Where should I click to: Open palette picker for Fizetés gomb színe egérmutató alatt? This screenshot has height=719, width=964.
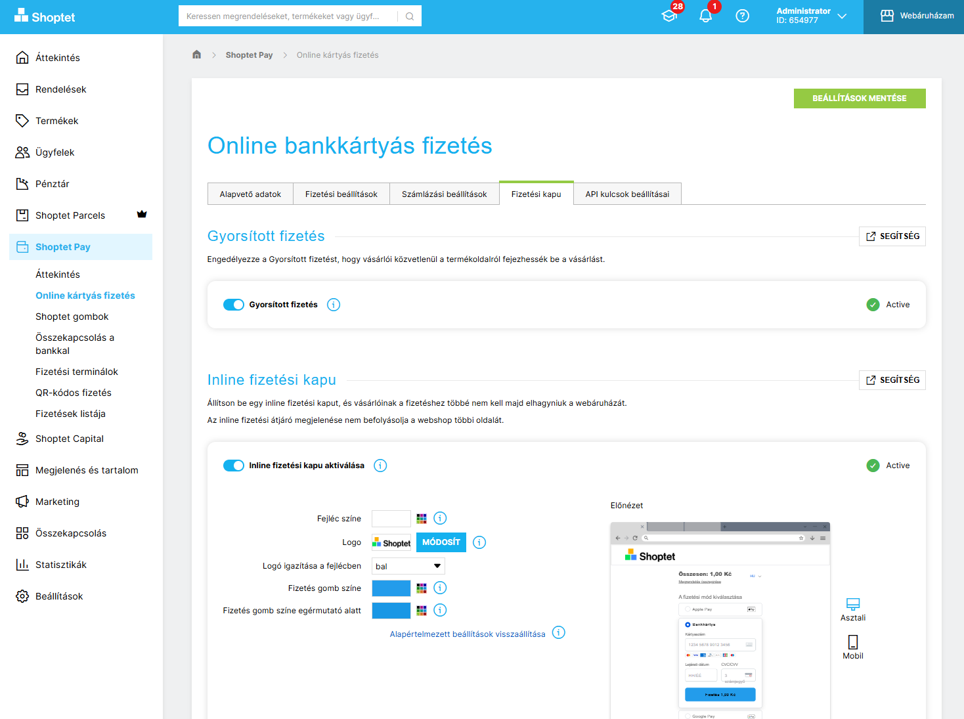(422, 611)
